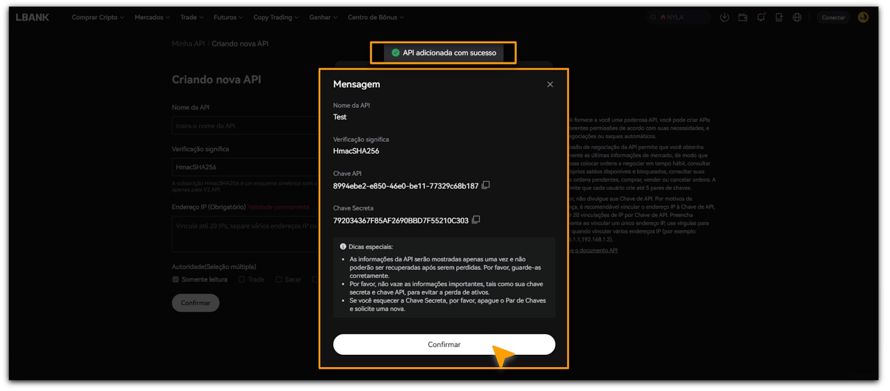The image size is (890, 391).
Task: Enable the Trade permission checkbox
Action: click(242, 280)
